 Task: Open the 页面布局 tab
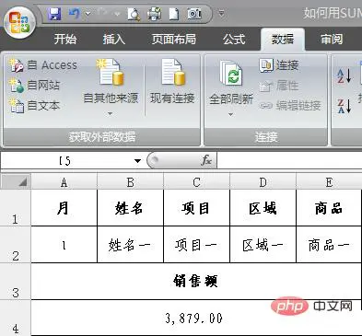tap(174, 39)
